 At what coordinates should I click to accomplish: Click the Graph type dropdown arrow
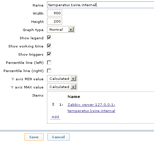click(71, 29)
